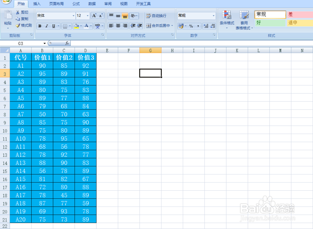This screenshot has width=313, height=229.
Task: Apply the 差 (Bad) cell style
Action: (300, 14)
